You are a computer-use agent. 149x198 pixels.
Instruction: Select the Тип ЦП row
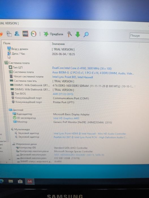pyautogui.click(x=16, y=67)
